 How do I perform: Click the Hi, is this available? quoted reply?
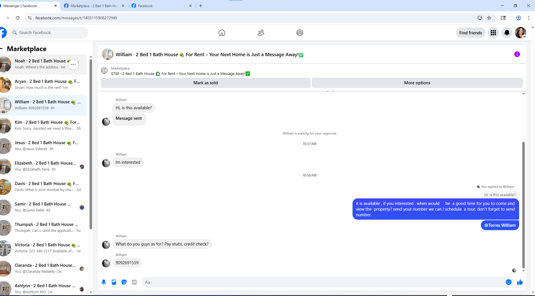pos(500,195)
